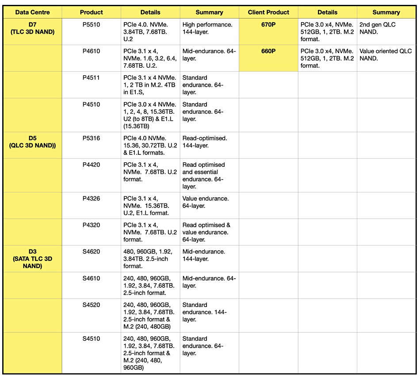This screenshot has width=420, height=376.
Task: Click the P4510 product cell
Action: coord(92,115)
